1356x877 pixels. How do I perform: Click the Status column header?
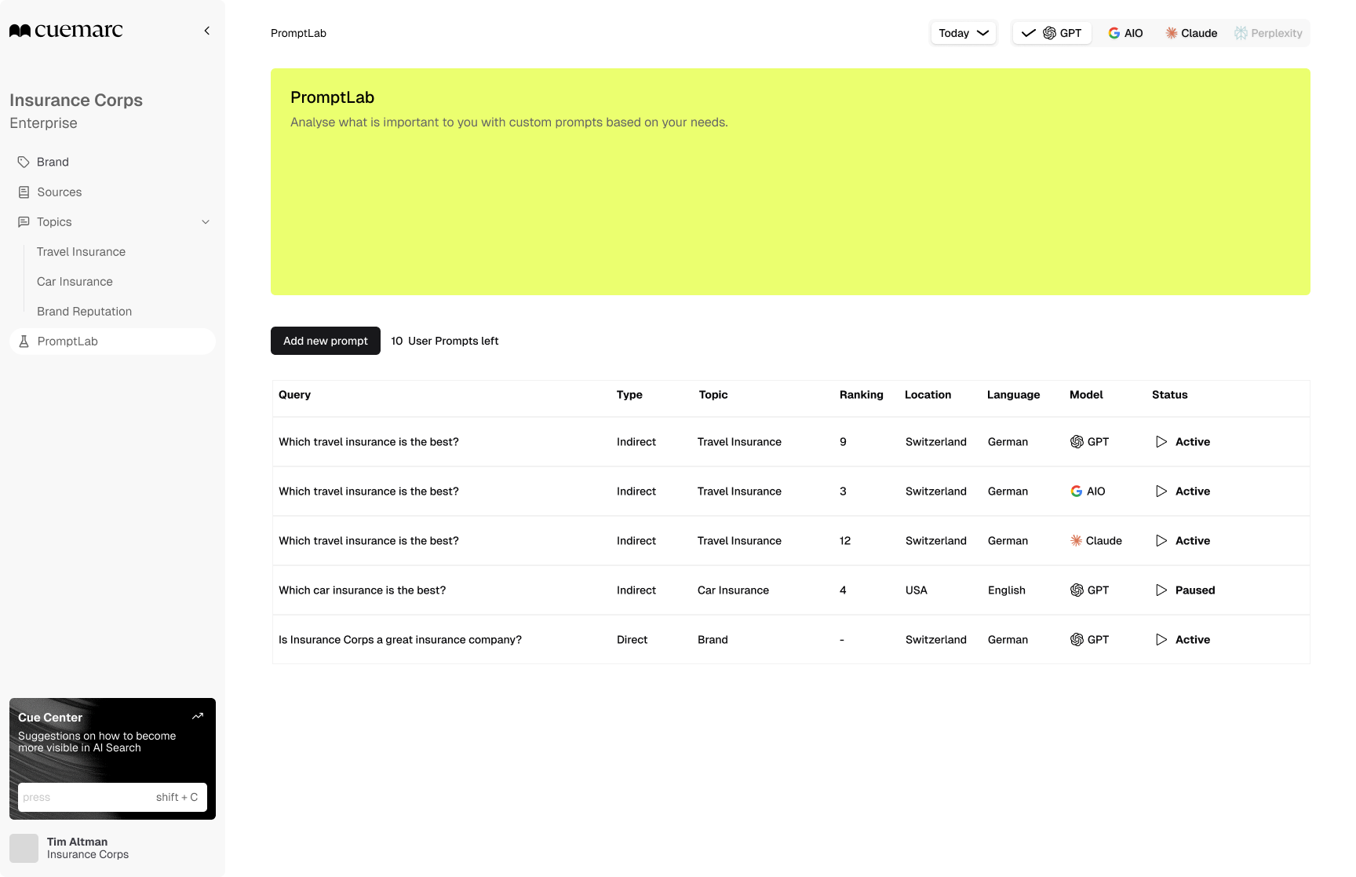(1169, 394)
